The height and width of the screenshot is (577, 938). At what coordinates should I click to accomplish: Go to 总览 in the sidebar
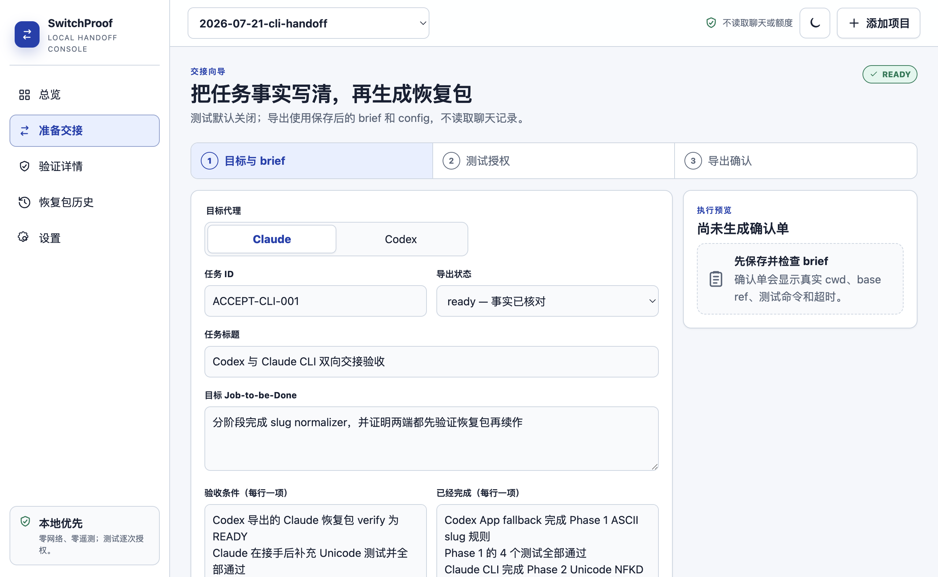point(84,94)
